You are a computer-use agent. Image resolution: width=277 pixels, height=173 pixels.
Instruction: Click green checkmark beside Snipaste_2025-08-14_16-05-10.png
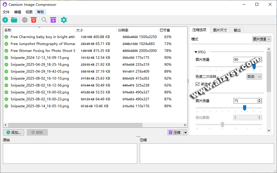pyautogui.click(x=6, y=106)
